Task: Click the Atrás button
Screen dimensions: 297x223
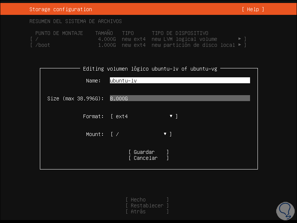Action: tap(147, 211)
